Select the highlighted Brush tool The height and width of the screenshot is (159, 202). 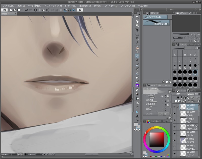137,56
